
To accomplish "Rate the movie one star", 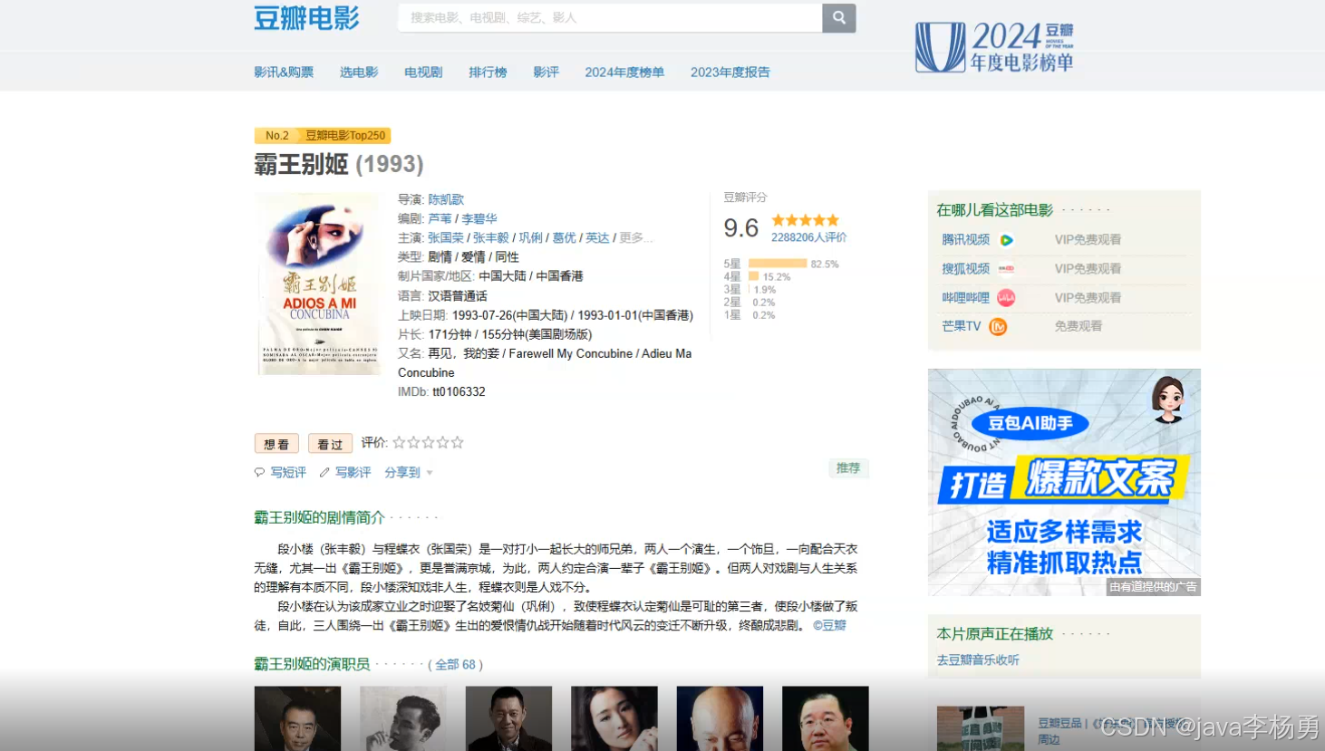I will [x=399, y=442].
